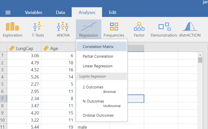Image resolution: width=208 pixels, height=129 pixels.
Task: Open the T-Tests analysis menu
Action: point(38,30)
